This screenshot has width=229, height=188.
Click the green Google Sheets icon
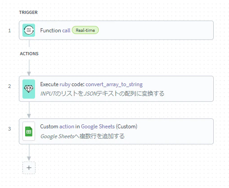(29, 131)
